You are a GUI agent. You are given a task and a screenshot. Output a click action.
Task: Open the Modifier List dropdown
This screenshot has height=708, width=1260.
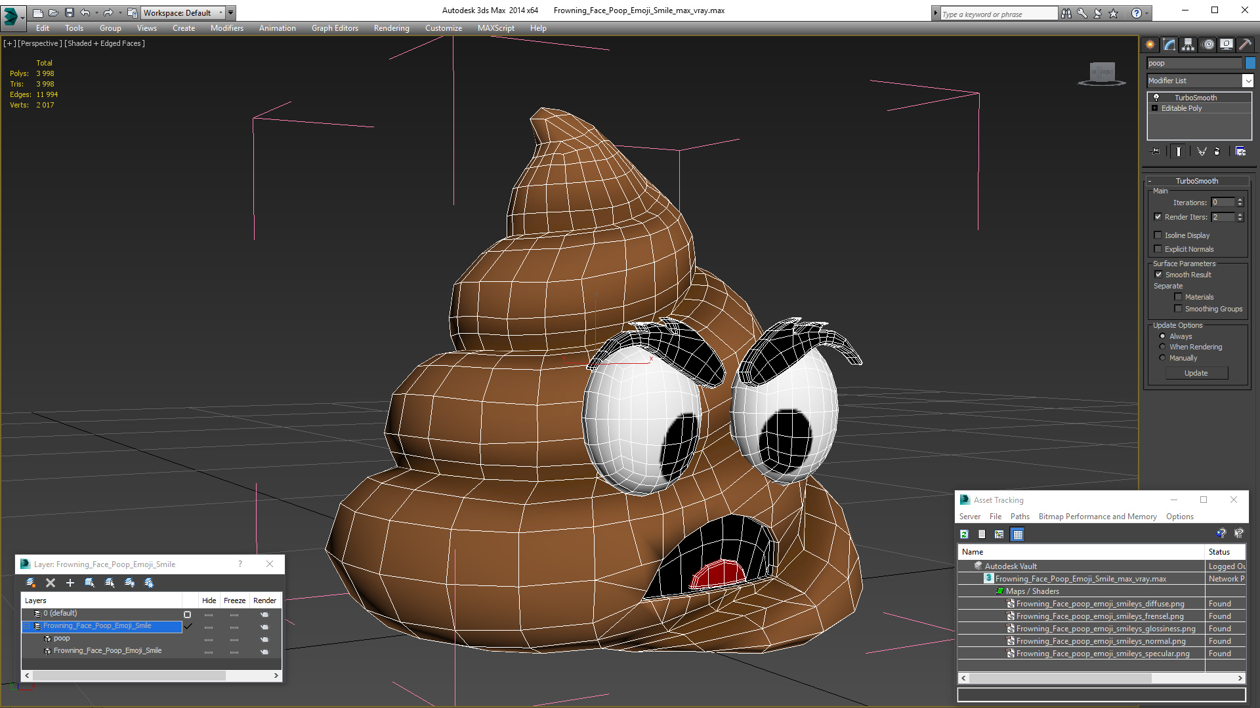[x=1248, y=81]
